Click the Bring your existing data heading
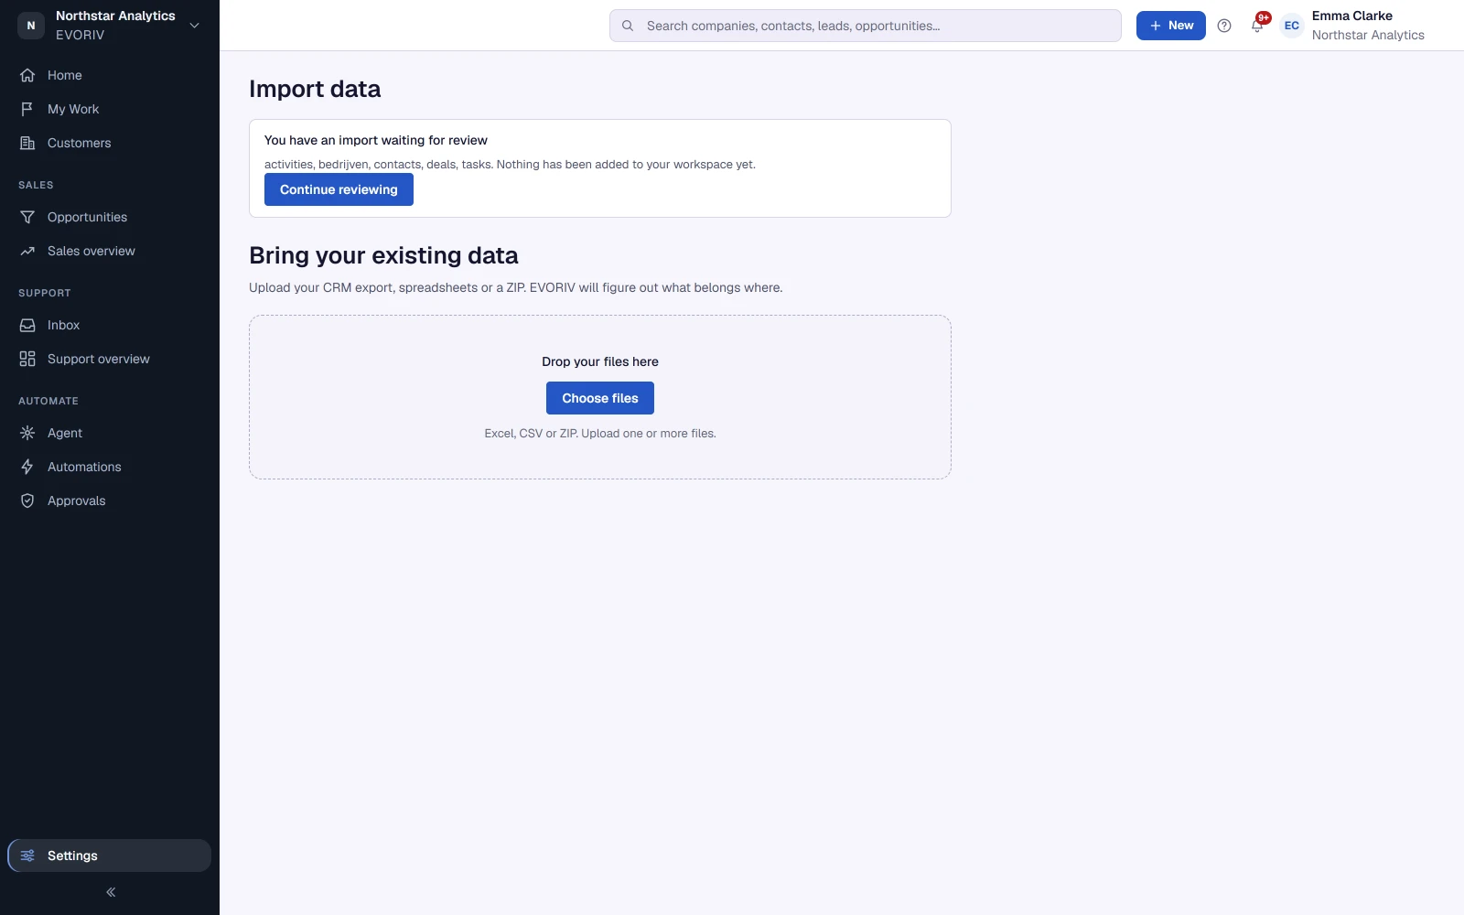 click(383, 255)
